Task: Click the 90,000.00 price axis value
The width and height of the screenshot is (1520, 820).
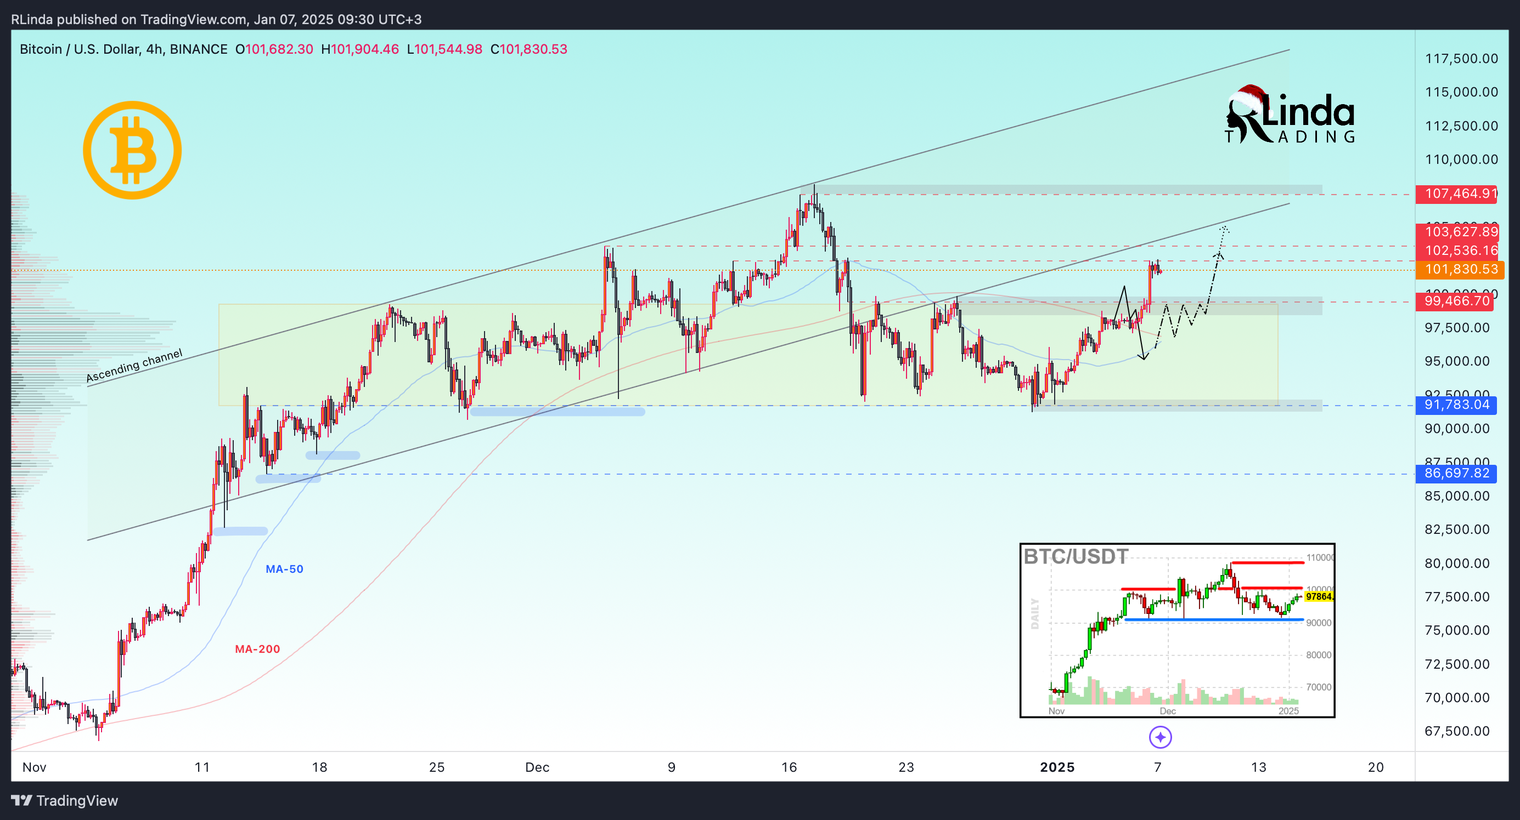Action: (1457, 429)
